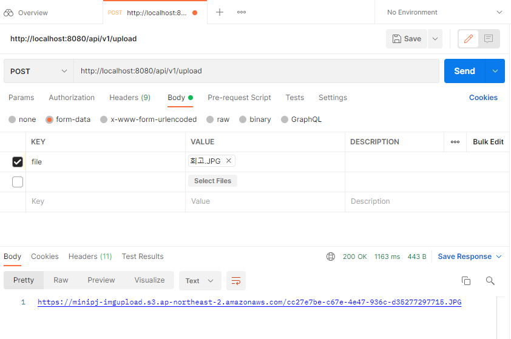
Task: Expand the Send button options arrow
Action: pos(495,71)
